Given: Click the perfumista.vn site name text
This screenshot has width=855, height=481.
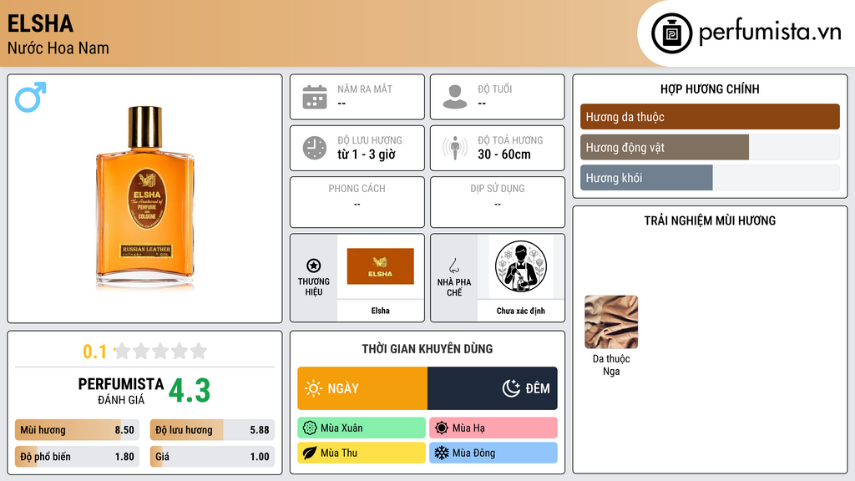Looking at the screenshot, I should pos(770,32).
